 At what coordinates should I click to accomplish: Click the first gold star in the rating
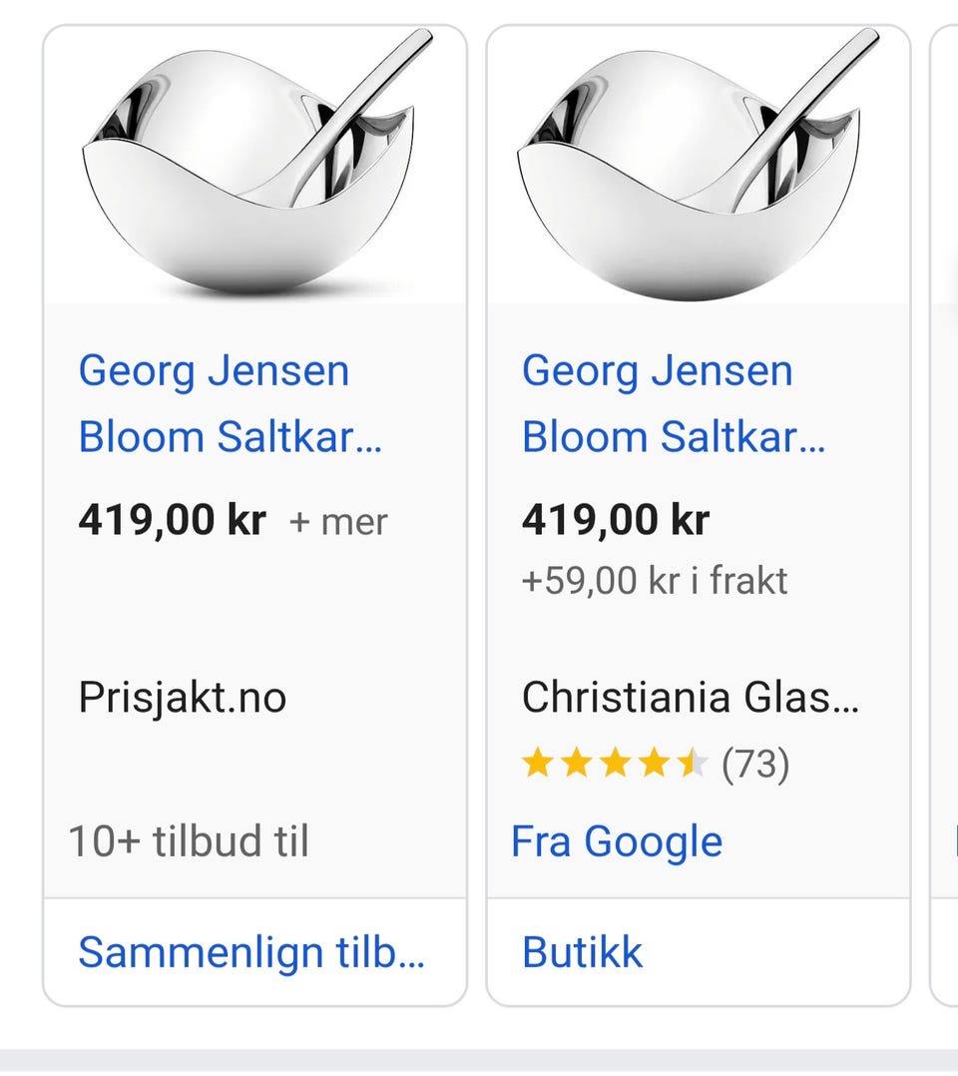pyautogui.click(x=537, y=765)
